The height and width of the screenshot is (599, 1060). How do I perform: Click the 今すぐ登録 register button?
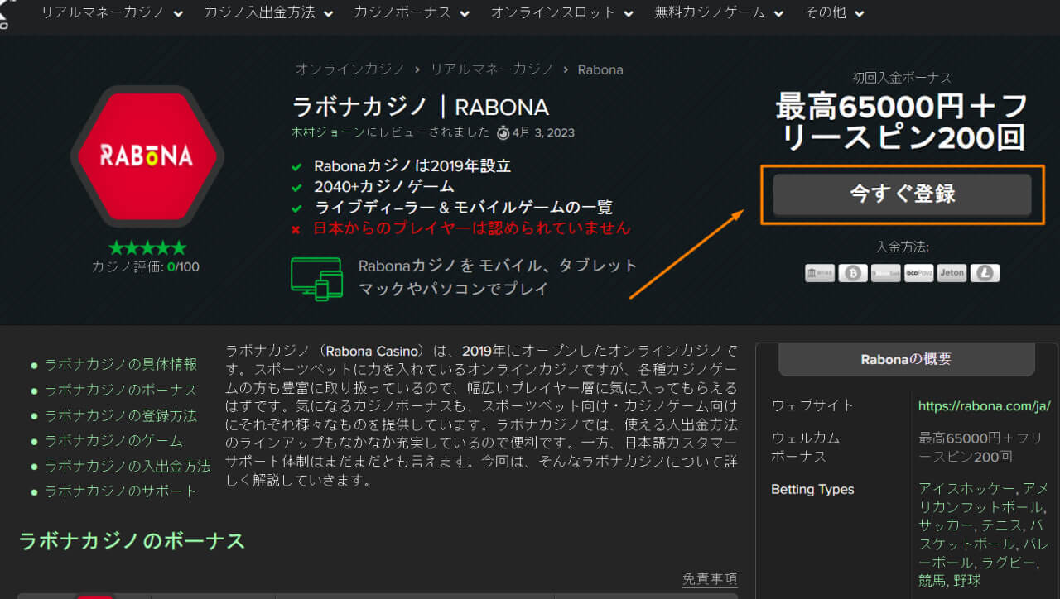click(x=903, y=194)
